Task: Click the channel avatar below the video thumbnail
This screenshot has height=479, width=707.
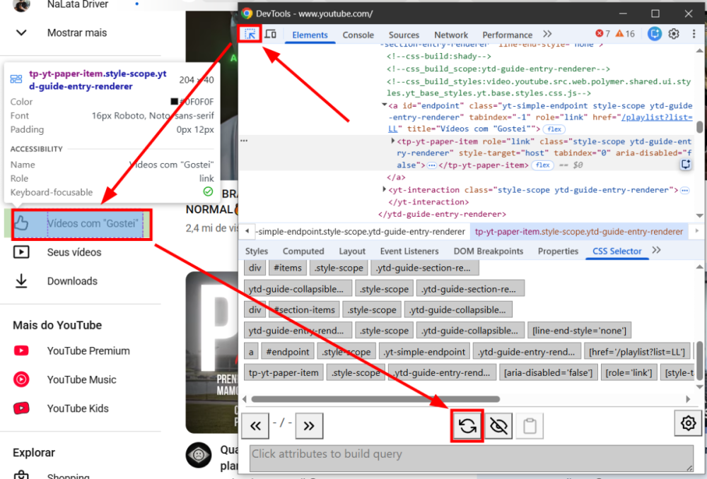Action: point(199,455)
